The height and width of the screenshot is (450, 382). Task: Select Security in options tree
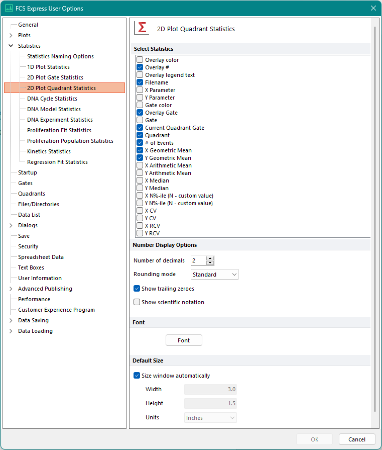[28, 246]
